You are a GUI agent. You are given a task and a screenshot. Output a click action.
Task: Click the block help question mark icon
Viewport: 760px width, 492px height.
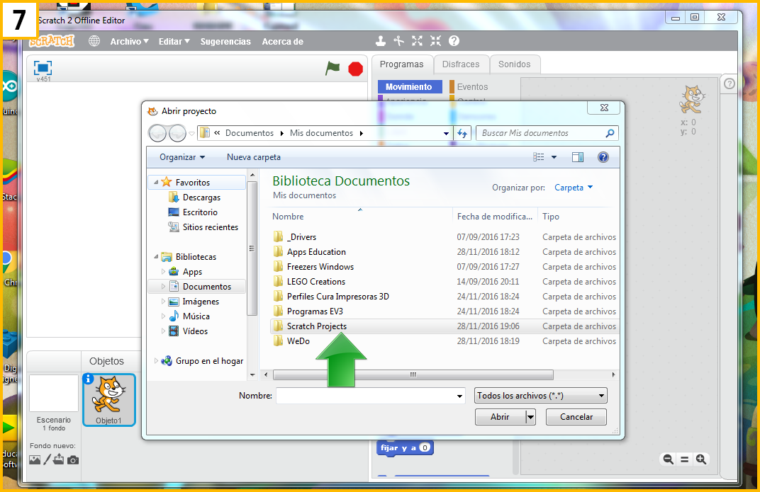tap(454, 41)
